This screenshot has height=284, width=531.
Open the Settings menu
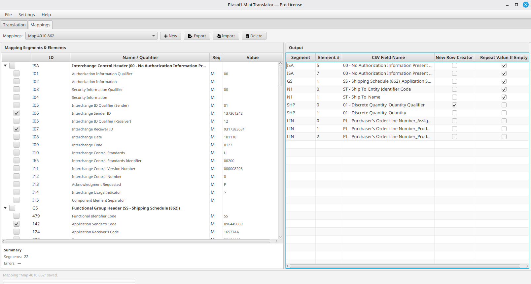point(26,14)
